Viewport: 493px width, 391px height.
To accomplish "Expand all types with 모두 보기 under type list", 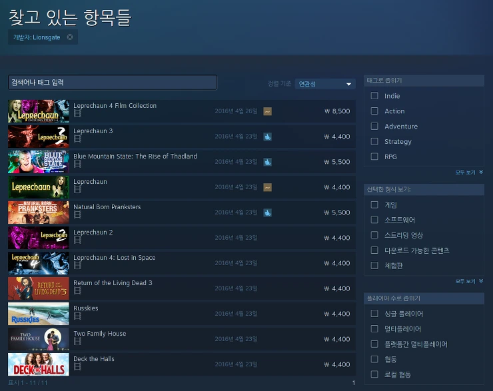I will [x=469, y=281].
